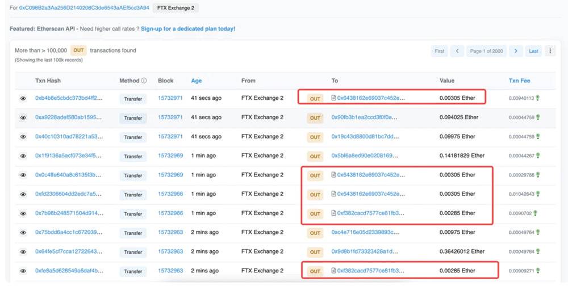This screenshot has height=286, width=568.
Task: Toggle Age column header format
Action: (197, 81)
